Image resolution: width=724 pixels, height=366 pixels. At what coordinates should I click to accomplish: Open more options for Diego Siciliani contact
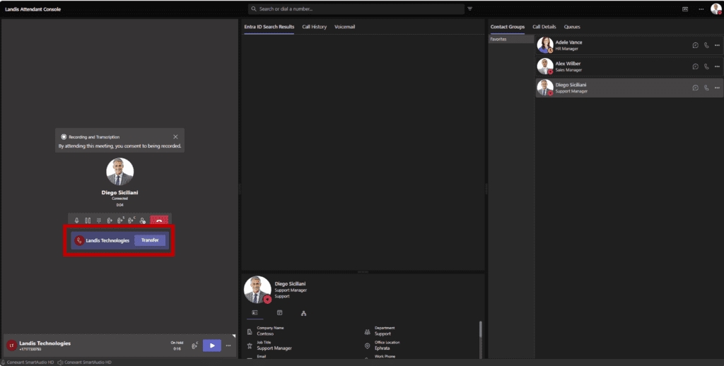coord(717,88)
